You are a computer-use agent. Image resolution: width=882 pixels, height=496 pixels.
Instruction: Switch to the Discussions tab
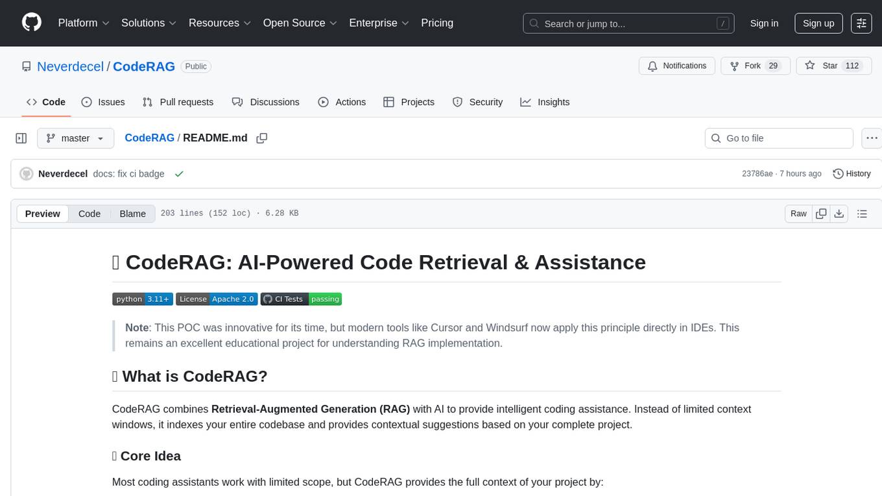[x=266, y=102]
